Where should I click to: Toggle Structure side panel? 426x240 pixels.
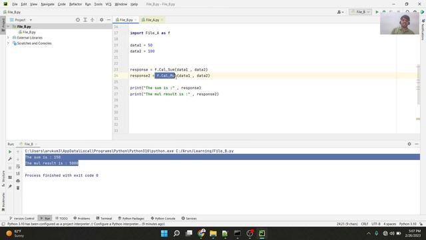[x=3, y=178]
